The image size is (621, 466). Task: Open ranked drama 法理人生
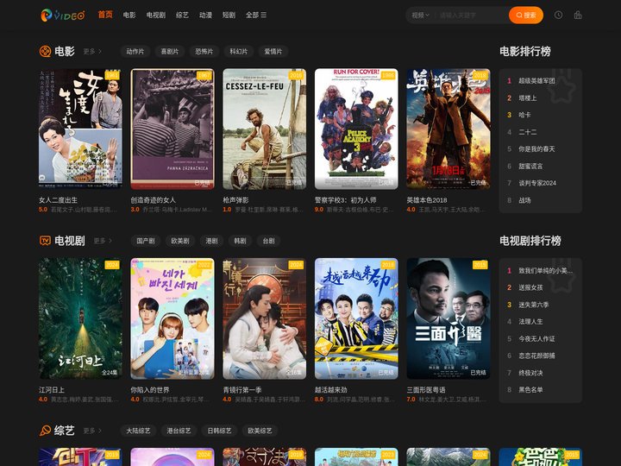click(530, 322)
